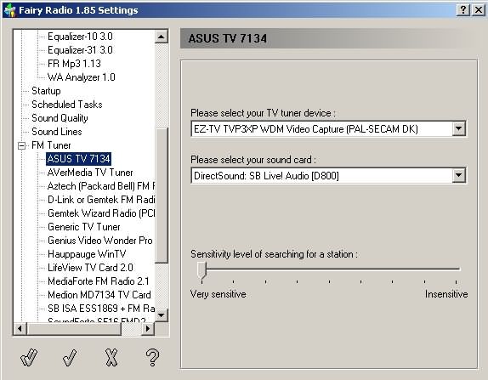The width and height of the screenshot is (488, 380).
Task: Click the tree scroll down arrow
Action: point(162,315)
